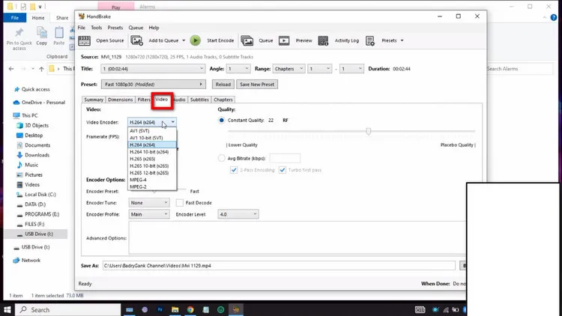
Task: Open the Encoder Profile dropdown
Action: pos(149,214)
